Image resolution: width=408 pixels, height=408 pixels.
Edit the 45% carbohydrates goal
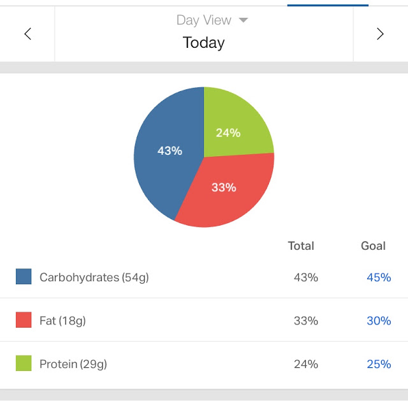(379, 277)
